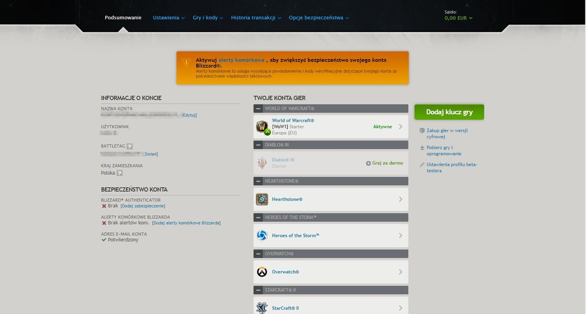Viewport: 586px width, 314px height.
Task: Open Zakup gier w wersji cyfrowej link
Action: pos(447,134)
